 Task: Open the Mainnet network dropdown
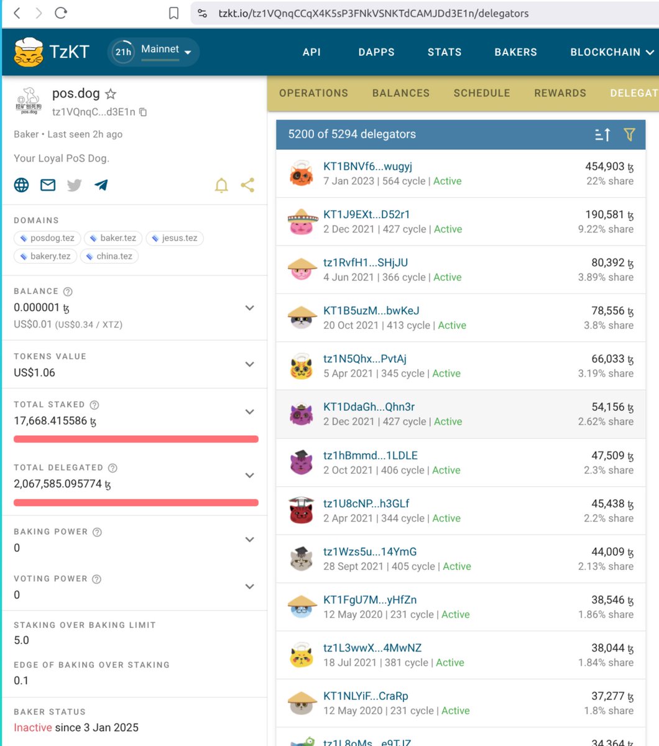coord(166,52)
